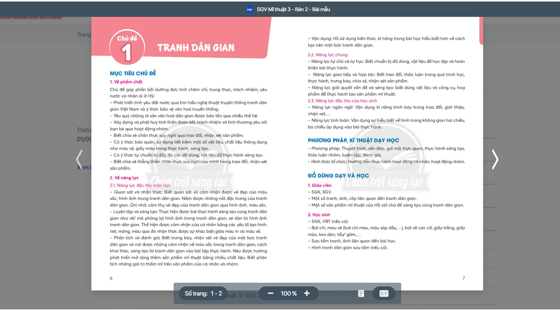
Task: Zoom in with the plus button
Action: (x=307, y=293)
